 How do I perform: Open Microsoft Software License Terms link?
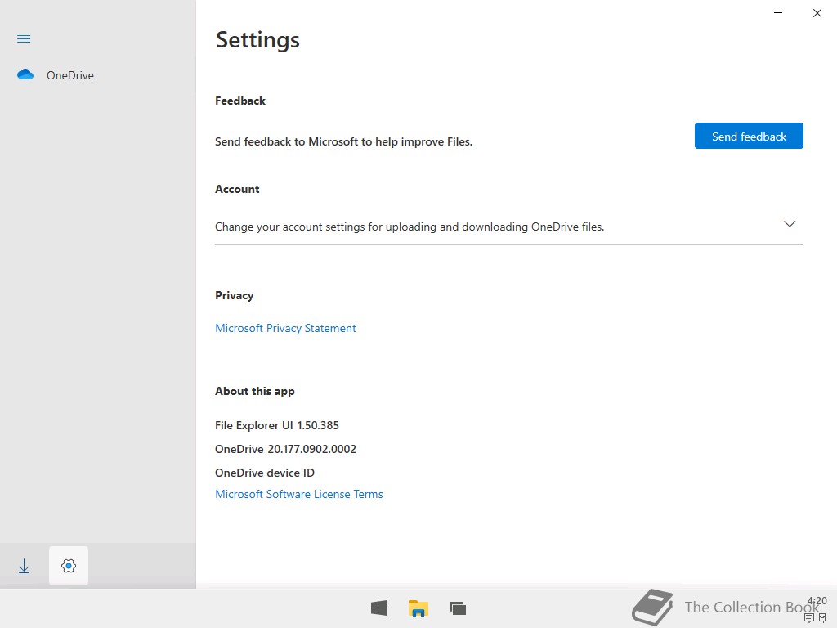(299, 494)
